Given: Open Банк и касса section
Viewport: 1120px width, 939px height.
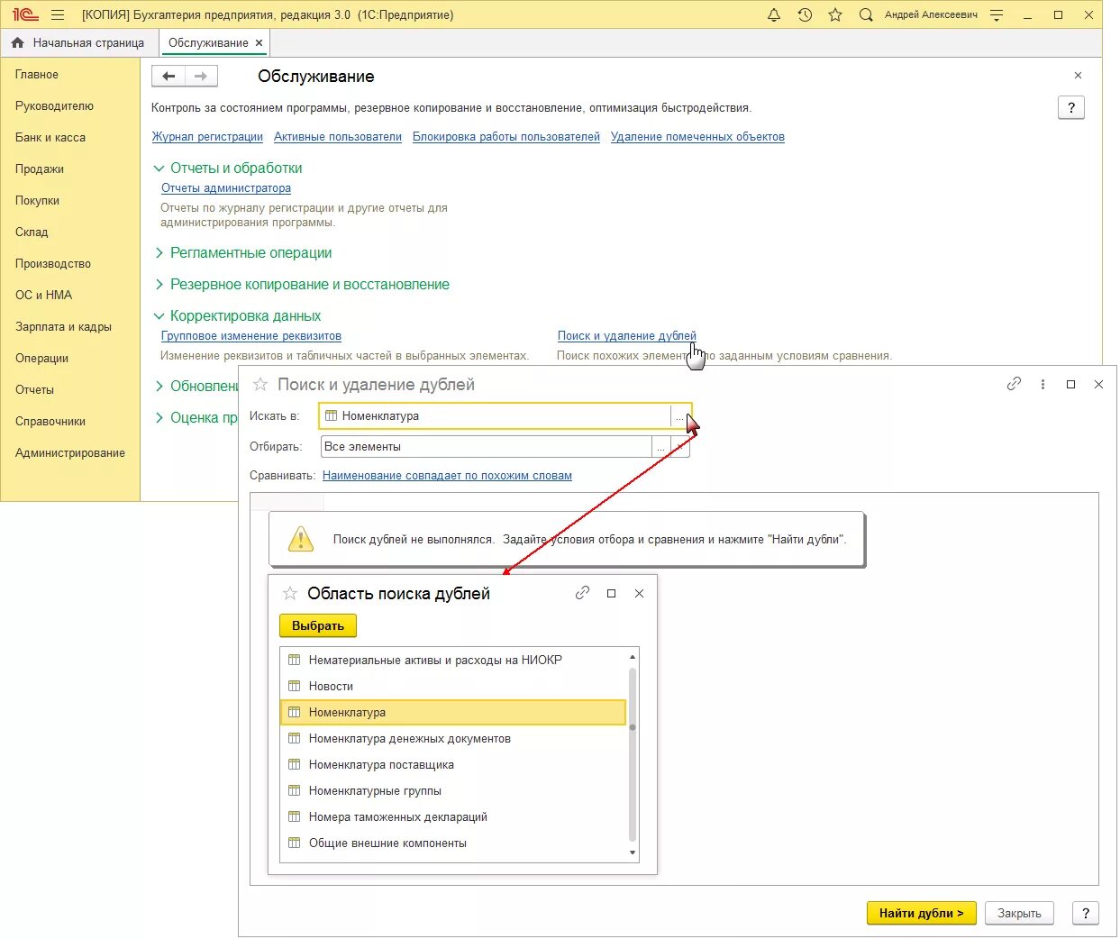Looking at the screenshot, I should tap(50, 138).
